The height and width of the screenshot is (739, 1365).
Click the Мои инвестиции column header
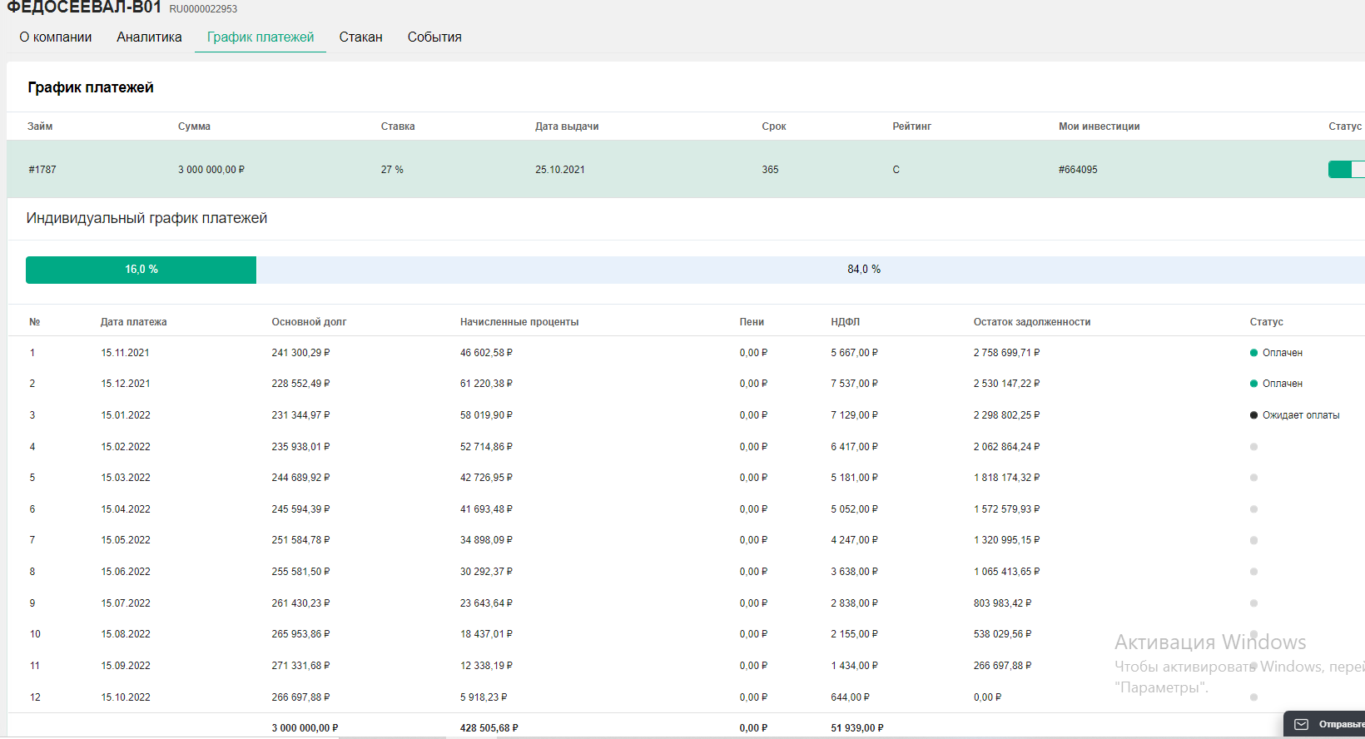pyautogui.click(x=1099, y=126)
